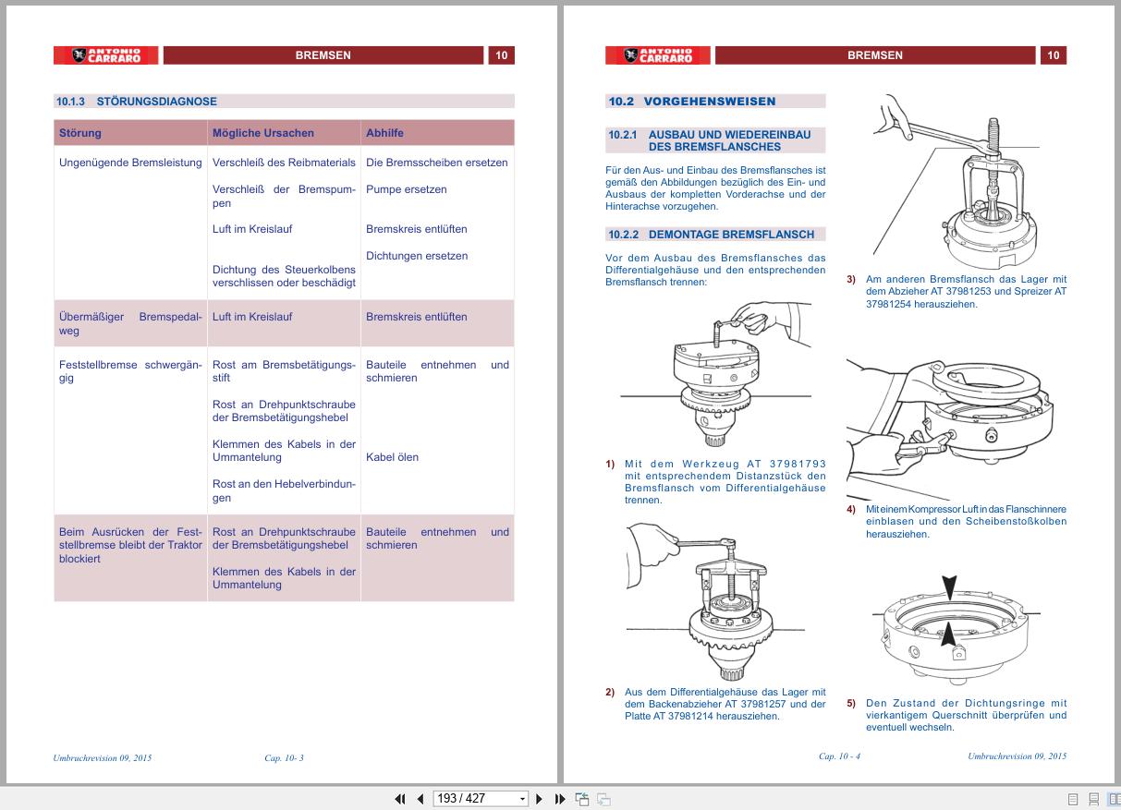Click the chapter number 10 on right page
This screenshot has height=810, width=1121.
click(1054, 55)
